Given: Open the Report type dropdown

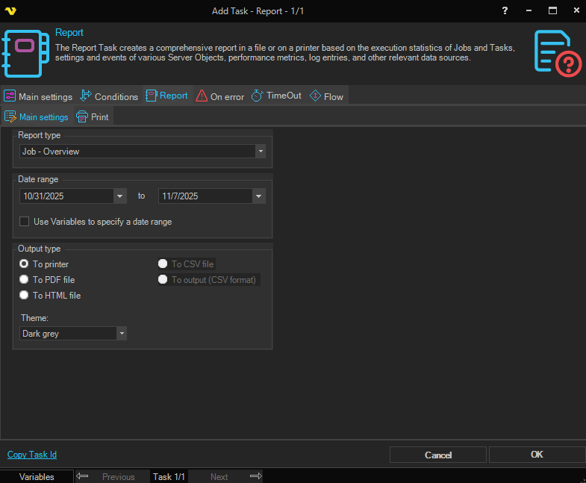Looking at the screenshot, I should pos(260,152).
